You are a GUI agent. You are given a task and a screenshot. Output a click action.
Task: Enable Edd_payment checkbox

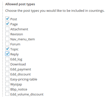tap(7, 69)
